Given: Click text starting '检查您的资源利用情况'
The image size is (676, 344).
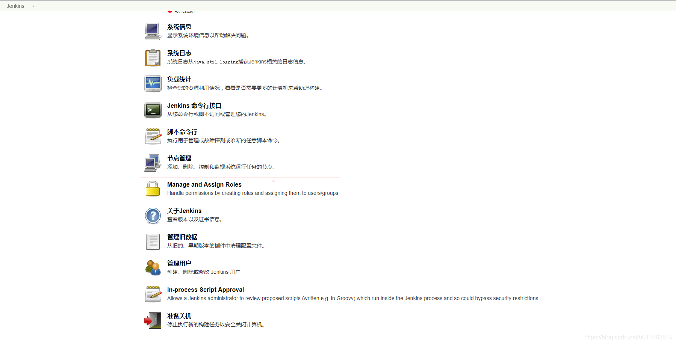Looking at the screenshot, I should click(245, 88).
